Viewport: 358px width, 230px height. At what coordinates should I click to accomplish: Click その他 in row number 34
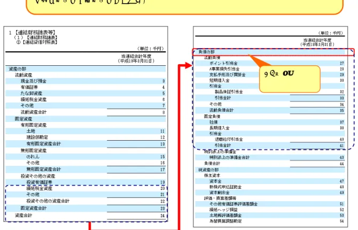[x=215, y=104]
